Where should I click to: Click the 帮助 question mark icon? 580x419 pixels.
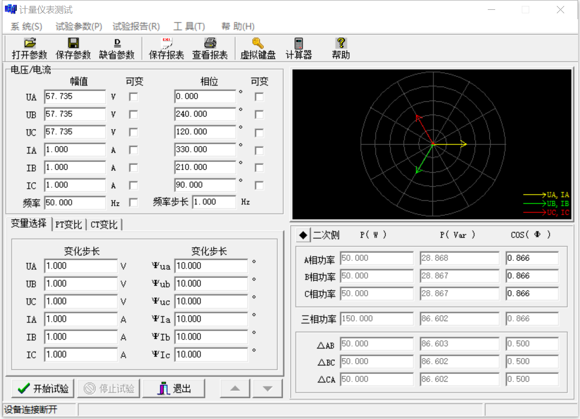[341, 43]
